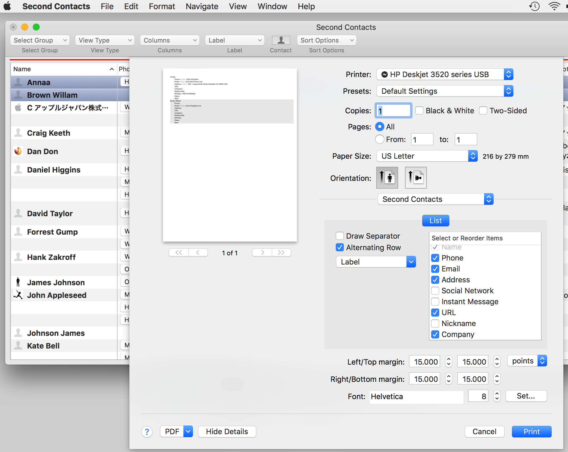Click James Johnson's silhouette picture
Screen dimensions: 568x452
coord(18,282)
